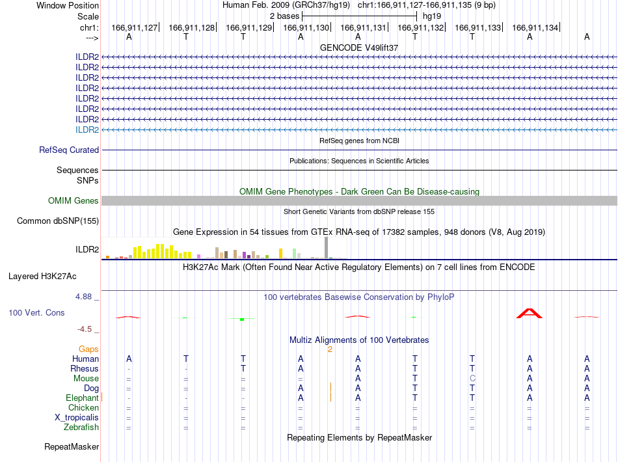Click the Common dbSNP(155) track label
Viewport: 618px width, 462px height.
(58, 221)
